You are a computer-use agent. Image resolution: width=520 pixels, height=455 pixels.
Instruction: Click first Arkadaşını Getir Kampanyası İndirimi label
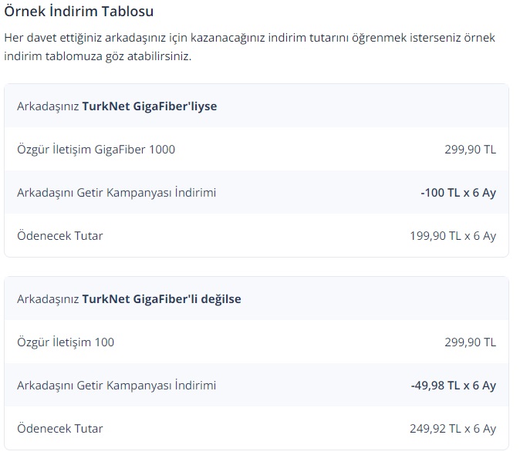coord(116,192)
